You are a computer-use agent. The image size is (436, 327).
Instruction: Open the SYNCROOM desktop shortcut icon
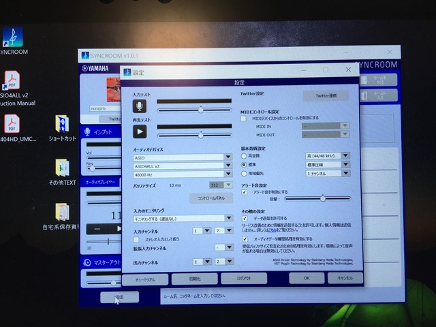click(x=12, y=37)
